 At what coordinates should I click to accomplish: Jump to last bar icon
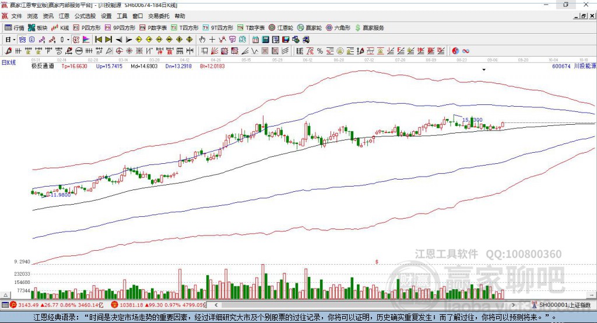pyautogui.click(x=108, y=40)
